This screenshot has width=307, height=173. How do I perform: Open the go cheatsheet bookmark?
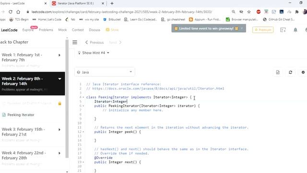click(173, 19)
